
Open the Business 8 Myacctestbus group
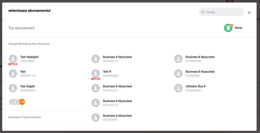(x=25, y=117)
